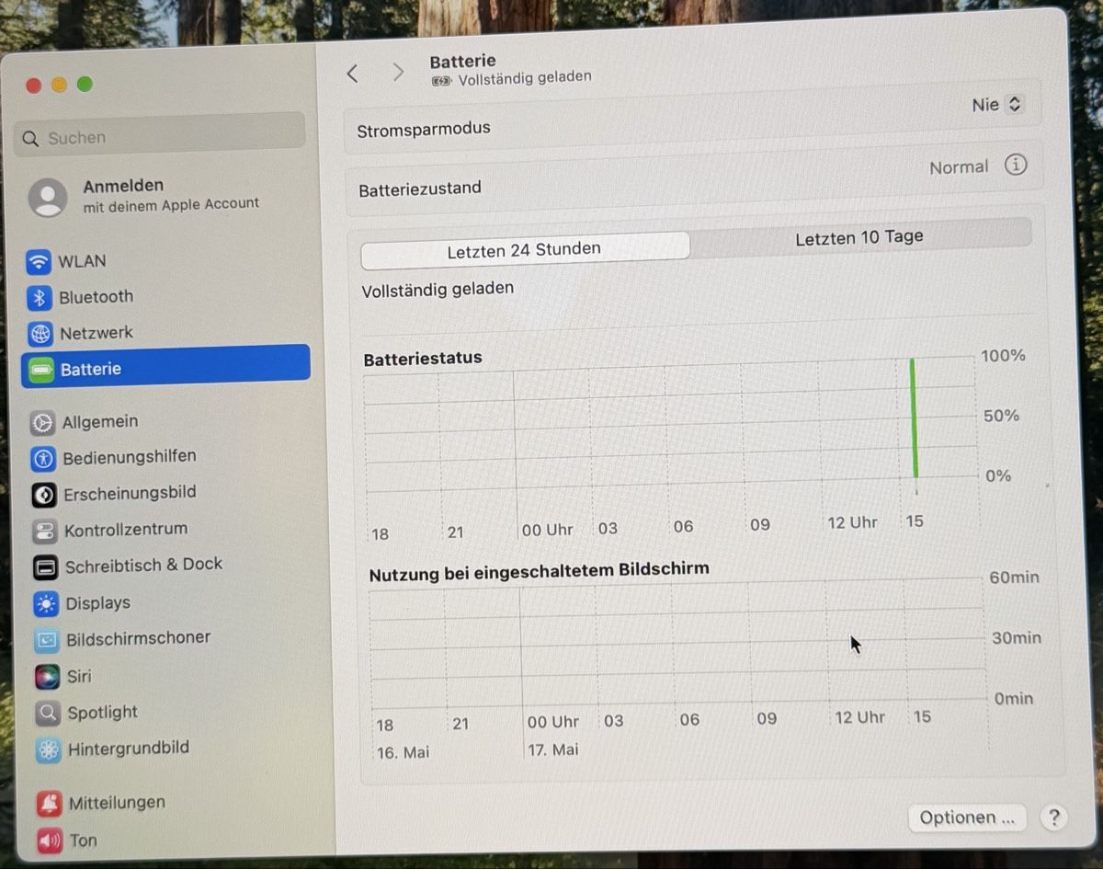This screenshot has width=1103, height=869.
Task: Click the Apple Account avatar icon
Action: pyautogui.click(x=48, y=197)
